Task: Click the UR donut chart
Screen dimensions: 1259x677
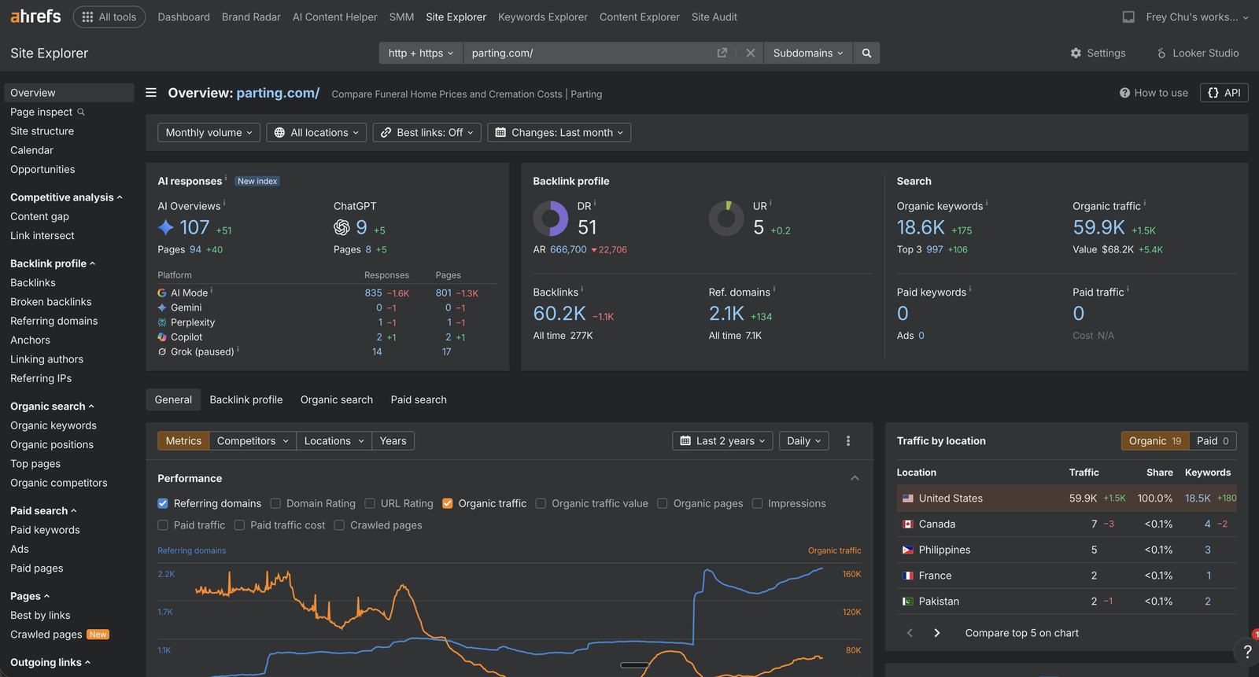Action: point(726,219)
